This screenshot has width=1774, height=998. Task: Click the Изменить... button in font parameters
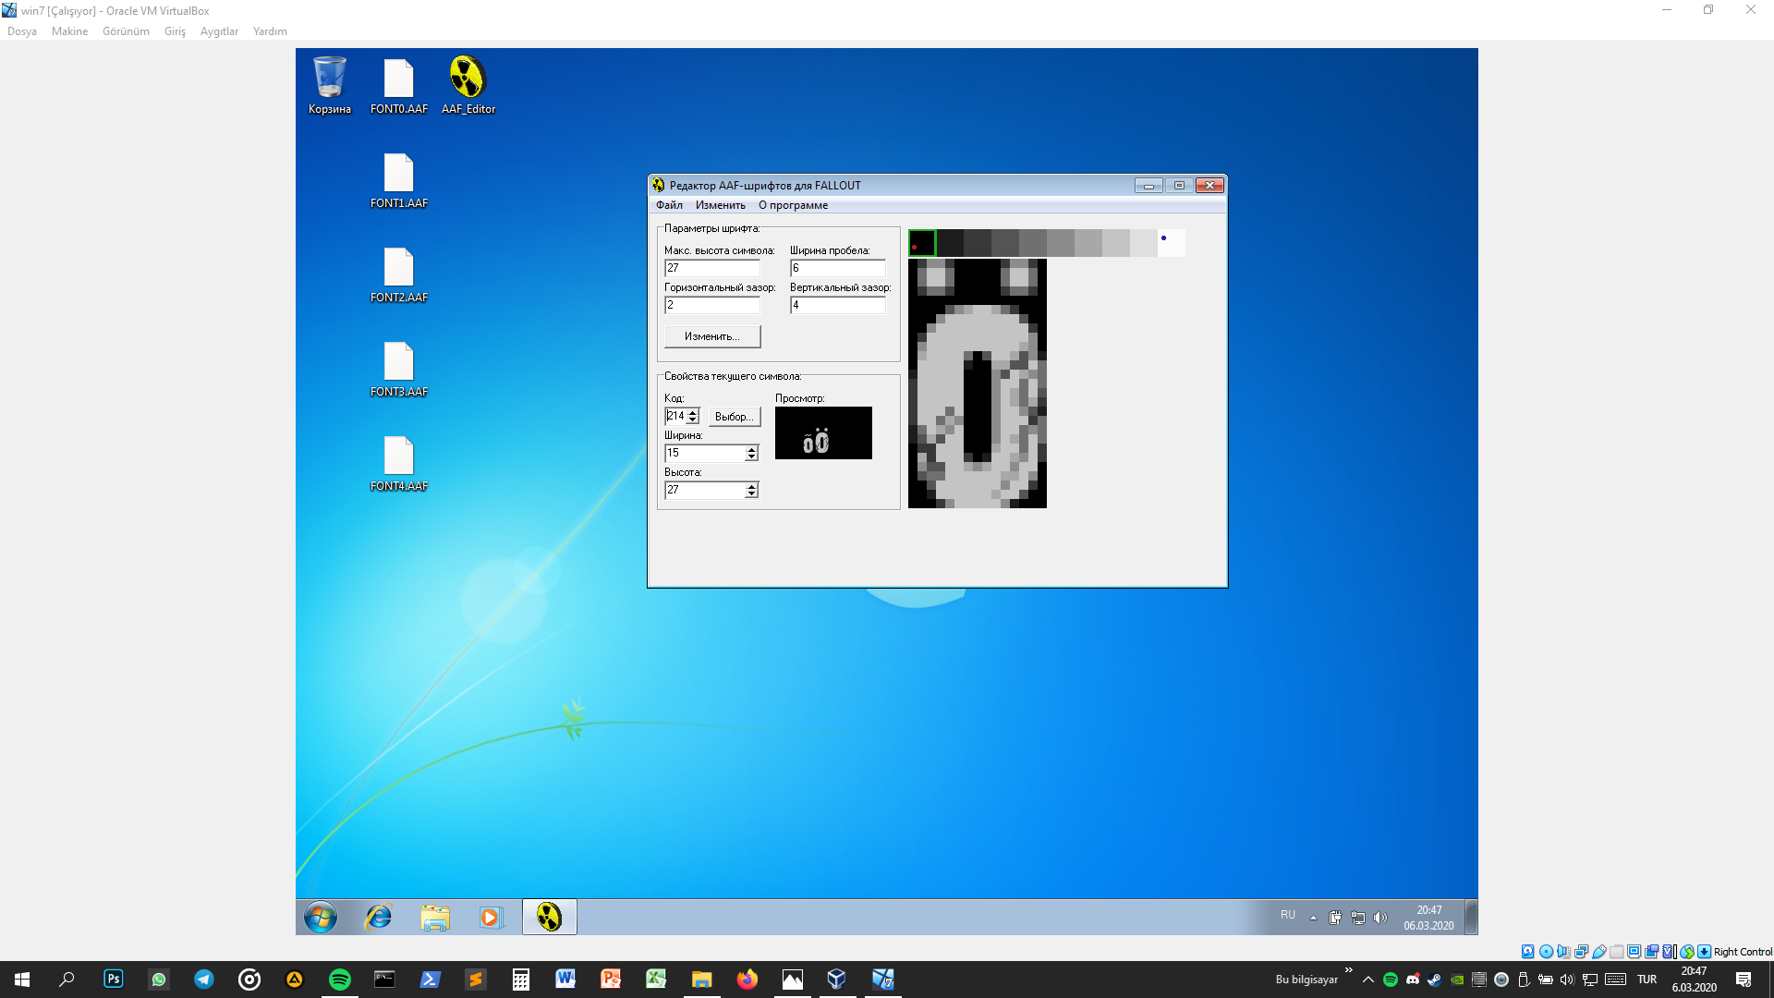tap(712, 336)
